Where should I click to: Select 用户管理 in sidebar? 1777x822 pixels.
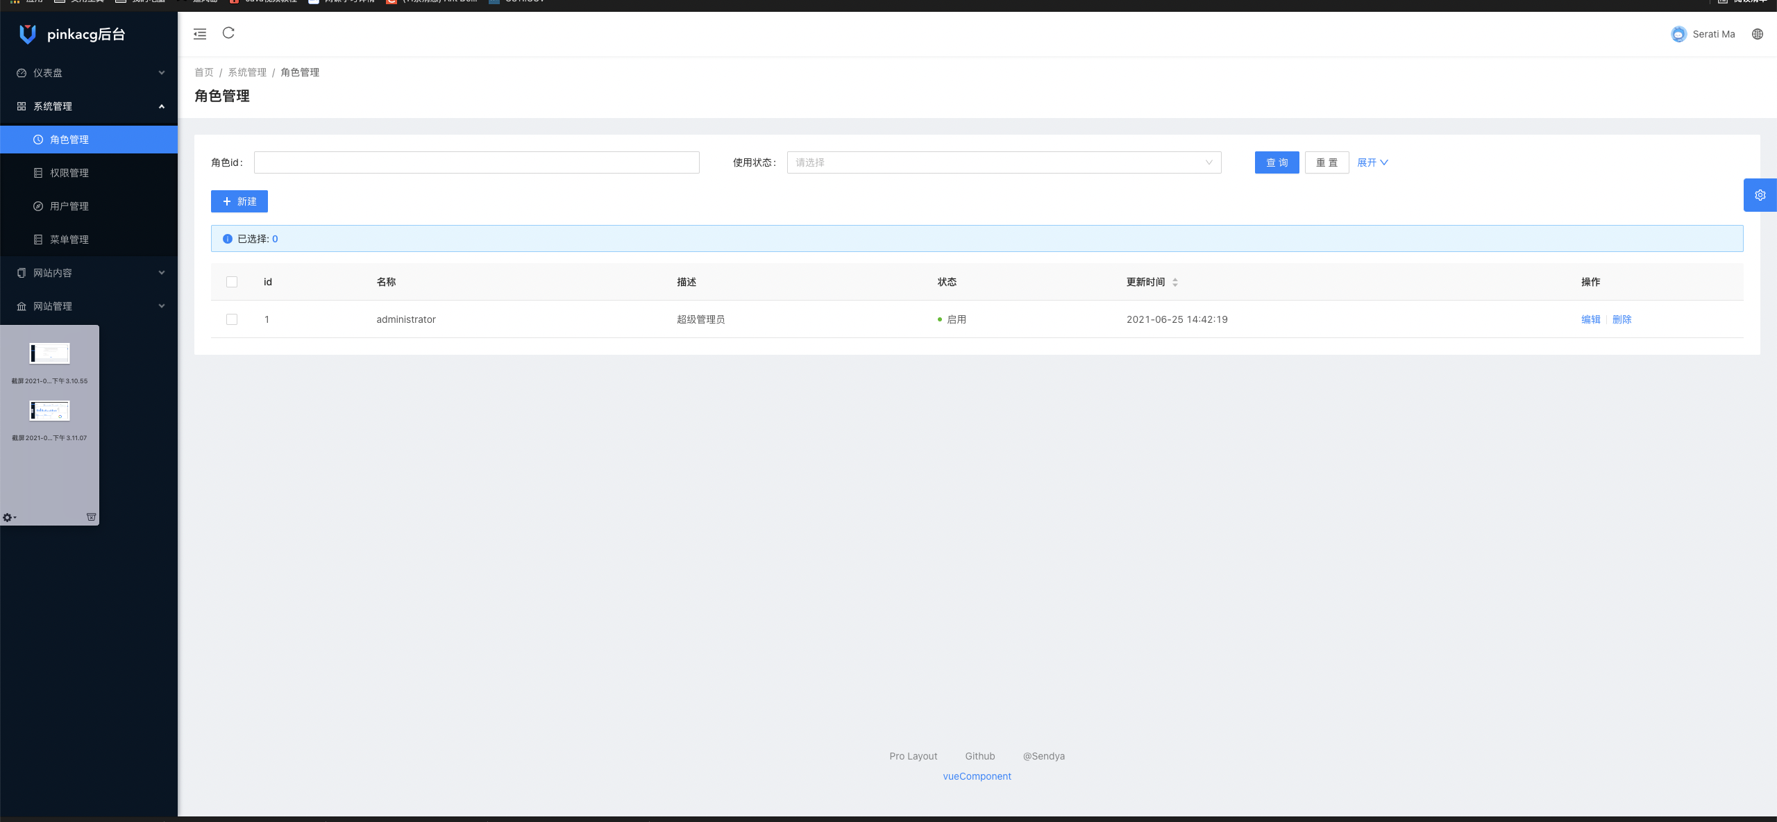69,206
